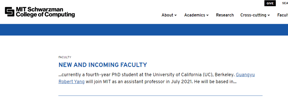This screenshot has height=103, width=288.
Task: Open the partially visible Search link
Action: click(285, 3)
